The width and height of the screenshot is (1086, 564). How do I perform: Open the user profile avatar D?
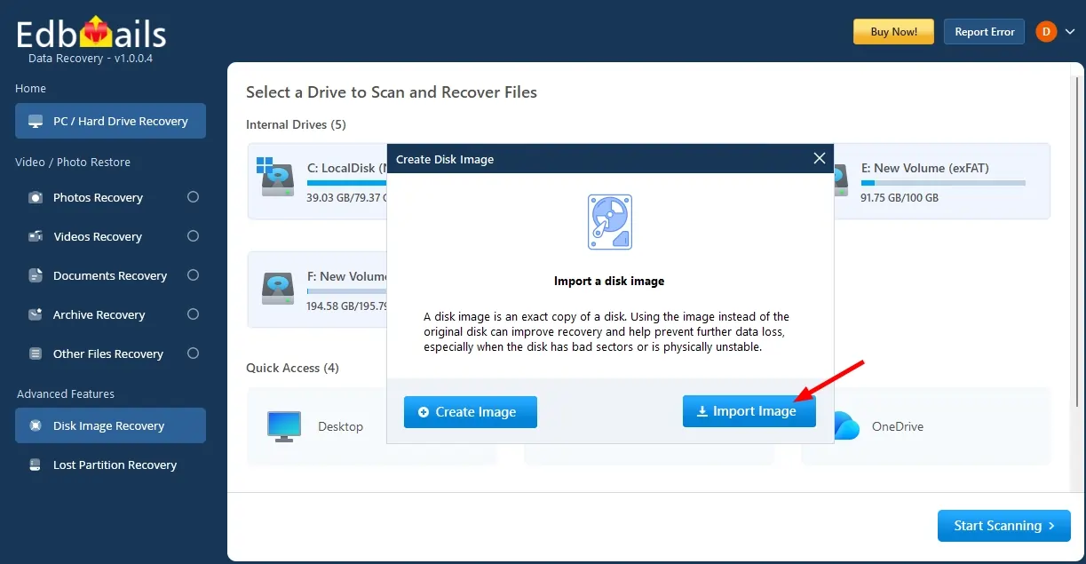coord(1046,31)
